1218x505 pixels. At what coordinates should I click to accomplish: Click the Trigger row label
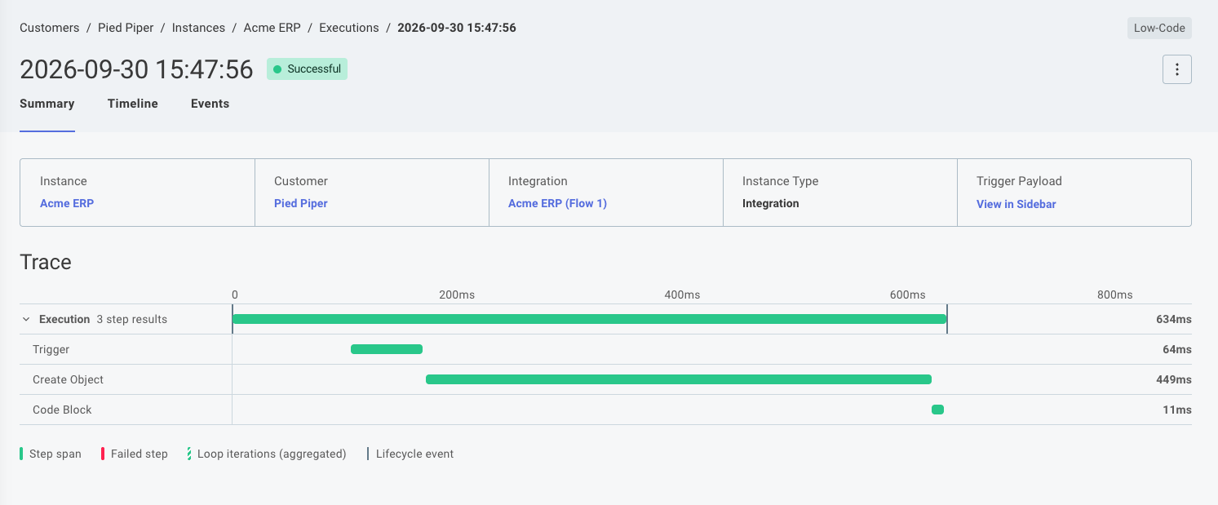51,349
